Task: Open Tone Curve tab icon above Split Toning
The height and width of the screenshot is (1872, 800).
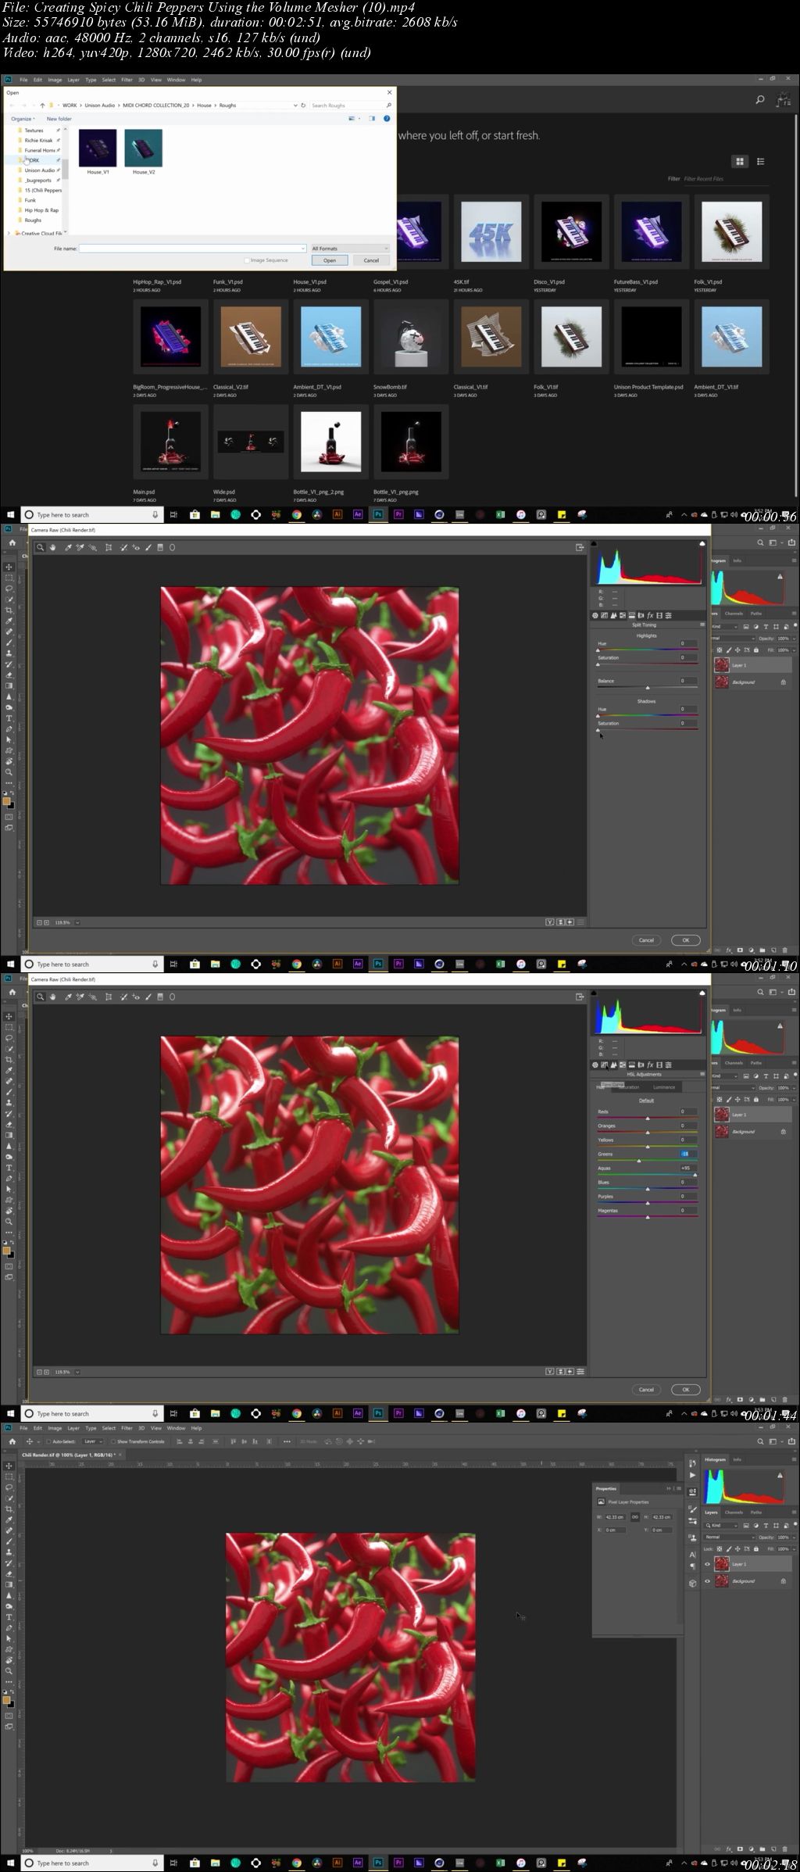Action: click(x=604, y=615)
